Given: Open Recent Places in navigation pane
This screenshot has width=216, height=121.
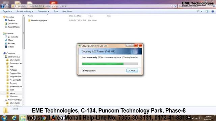Looking at the screenshot, I should coord(13,27).
